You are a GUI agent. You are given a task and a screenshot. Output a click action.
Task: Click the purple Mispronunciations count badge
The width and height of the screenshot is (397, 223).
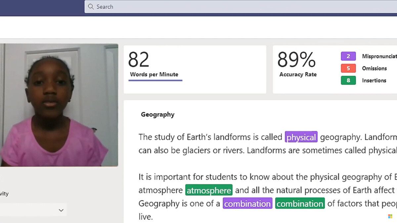click(348, 56)
